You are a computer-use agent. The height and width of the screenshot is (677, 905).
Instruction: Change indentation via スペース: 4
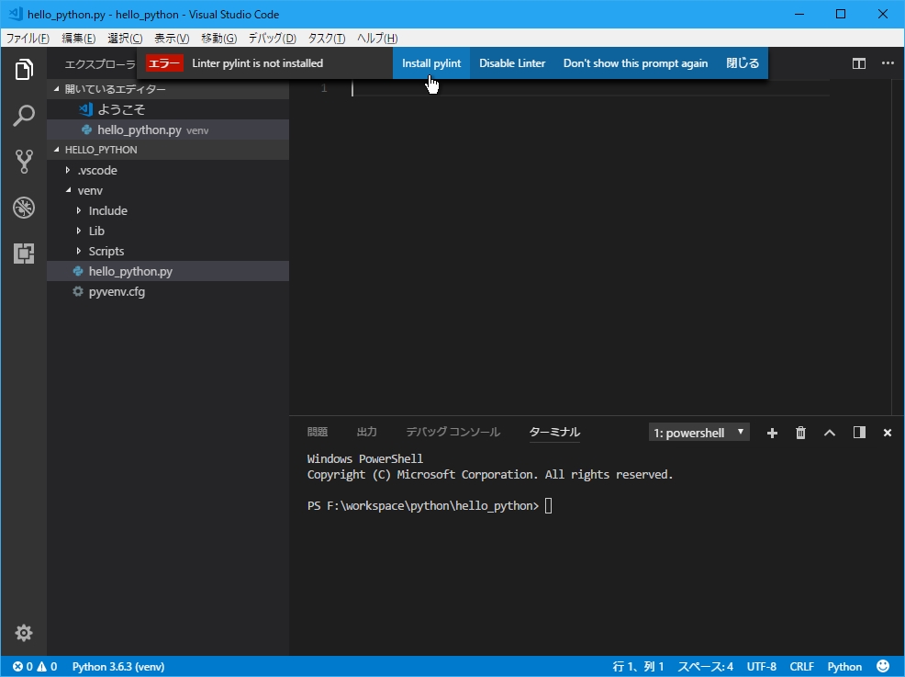[705, 667]
